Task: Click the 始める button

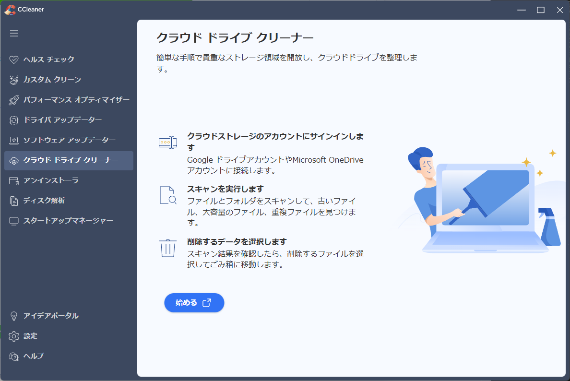Action: click(194, 303)
